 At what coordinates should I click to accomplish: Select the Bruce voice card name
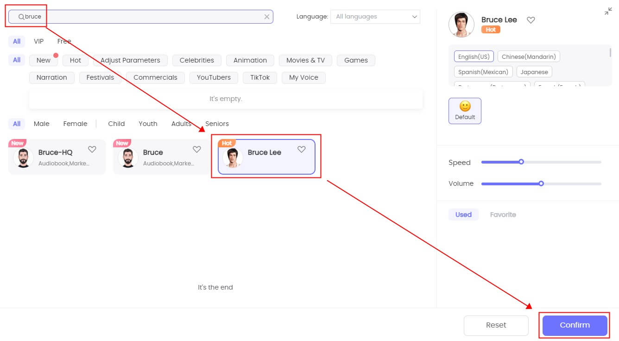click(153, 152)
